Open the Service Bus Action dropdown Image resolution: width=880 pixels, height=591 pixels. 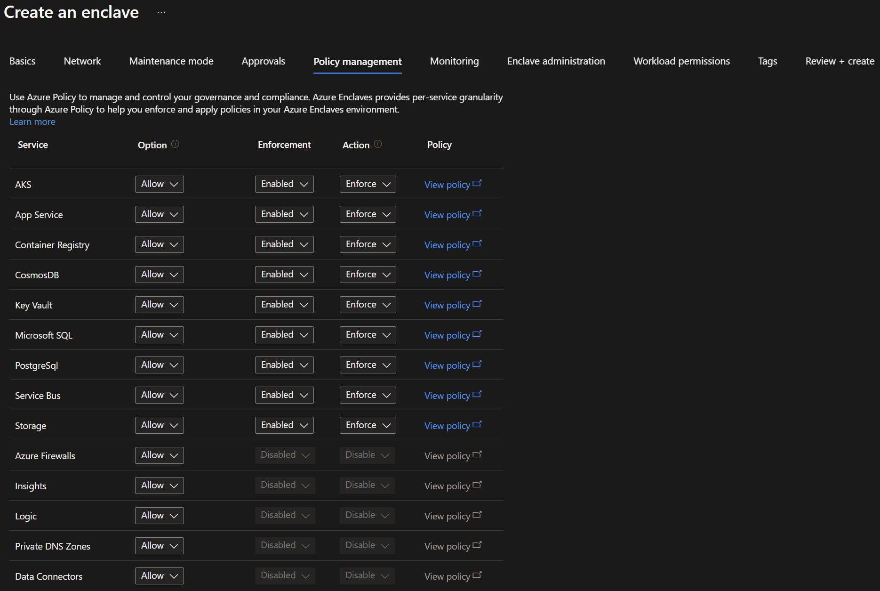pos(368,395)
